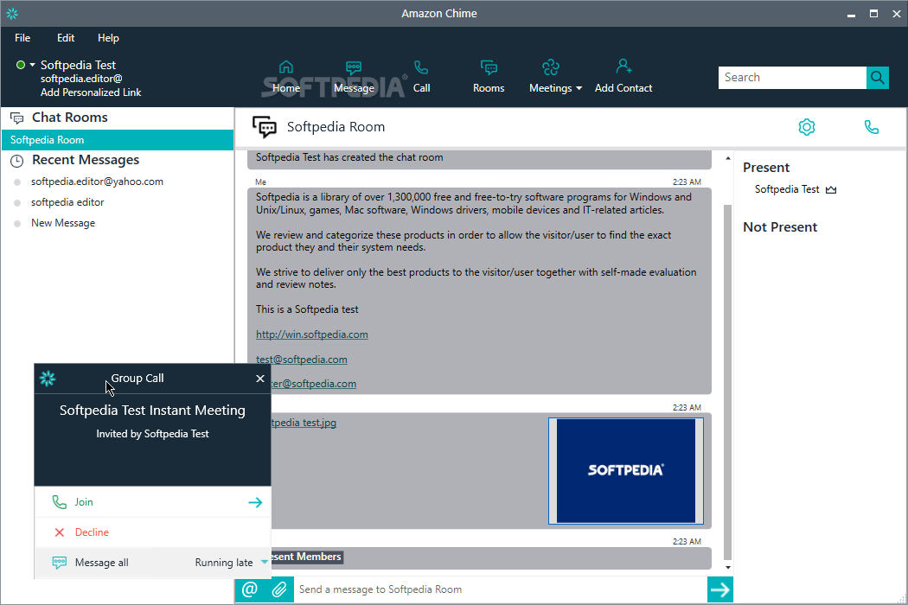908x605 pixels.
Task: Click the Softpedia Room chat header title
Action: [336, 127]
